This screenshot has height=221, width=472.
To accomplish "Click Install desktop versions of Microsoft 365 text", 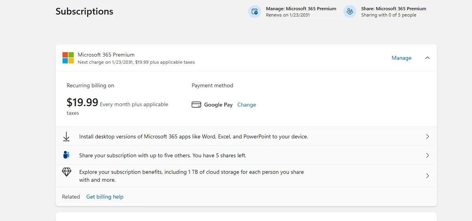I will [193, 136].
